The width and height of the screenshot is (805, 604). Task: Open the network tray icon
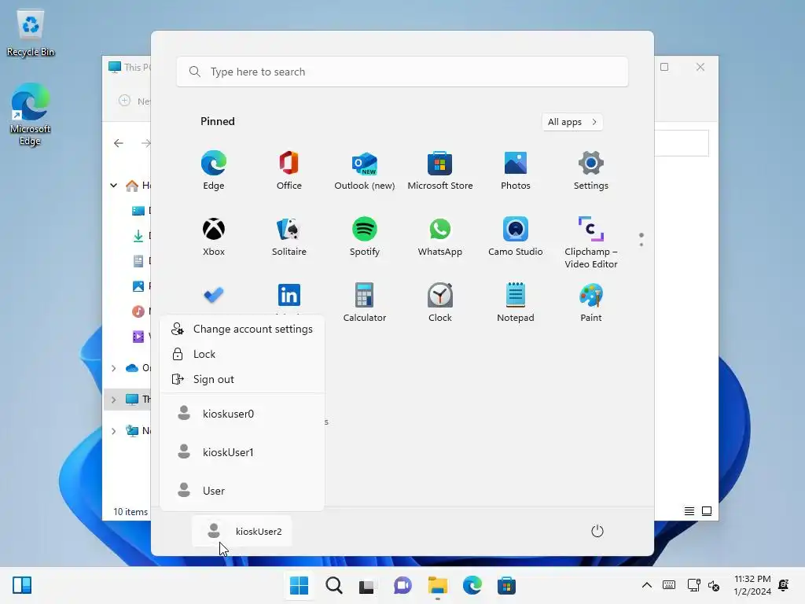click(693, 585)
